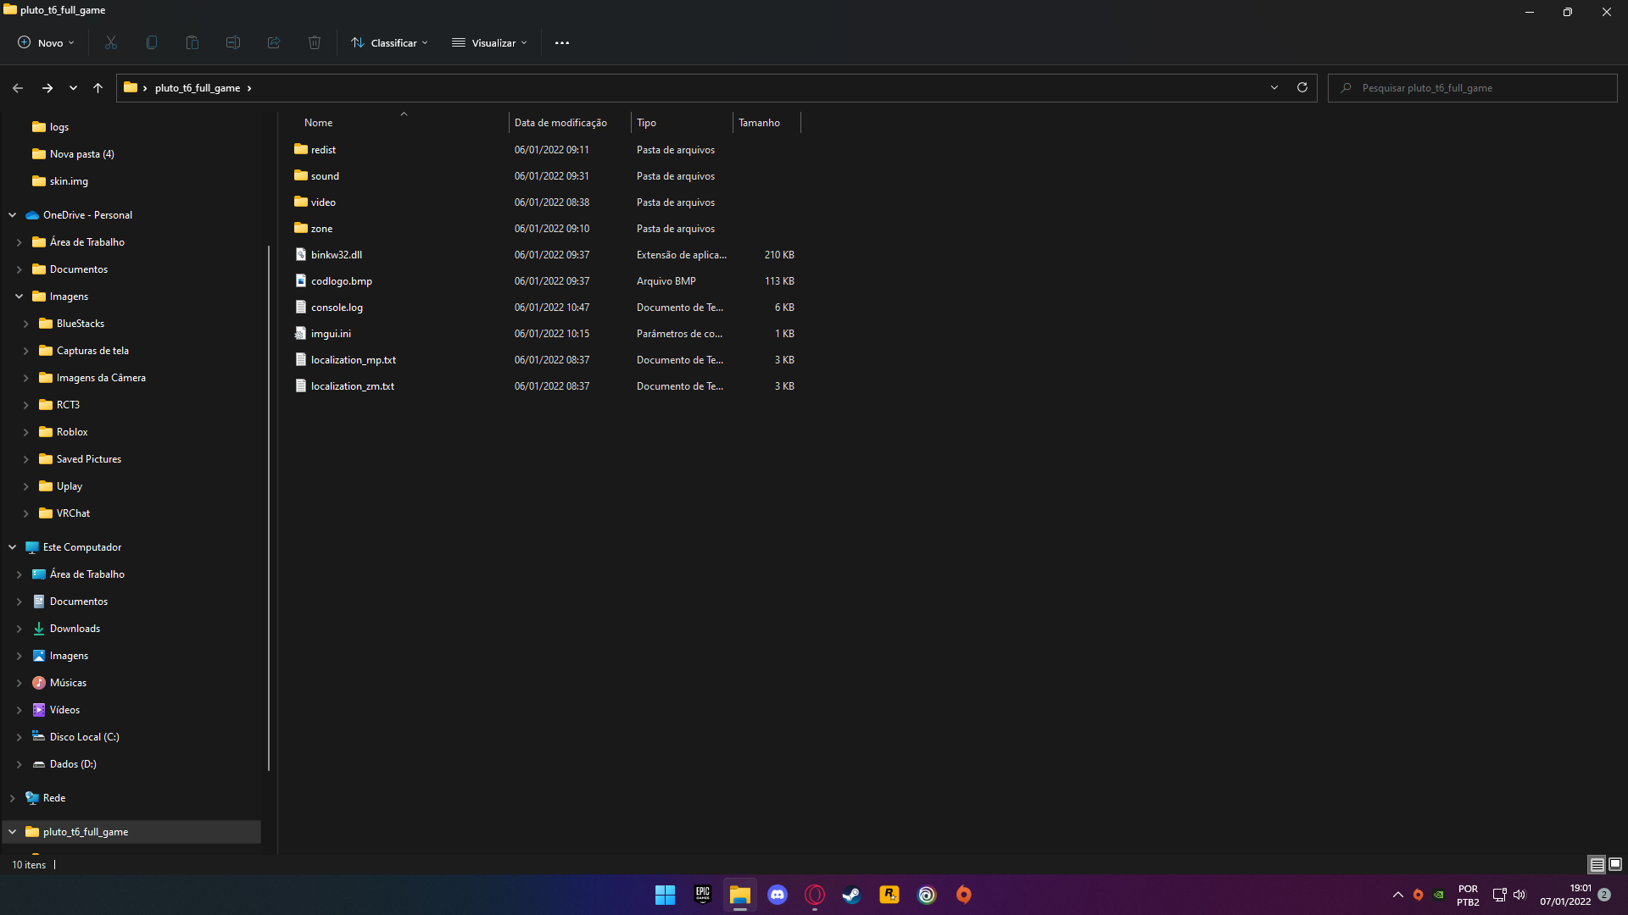The width and height of the screenshot is (1628, 915).
Task: Collapse the Imagens folder under OneDrive
Action: click(x=19, y=297)
